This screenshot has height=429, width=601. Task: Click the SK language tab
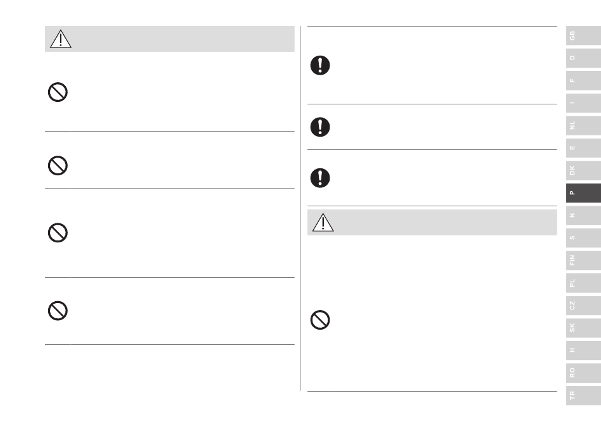coord(583,328)
